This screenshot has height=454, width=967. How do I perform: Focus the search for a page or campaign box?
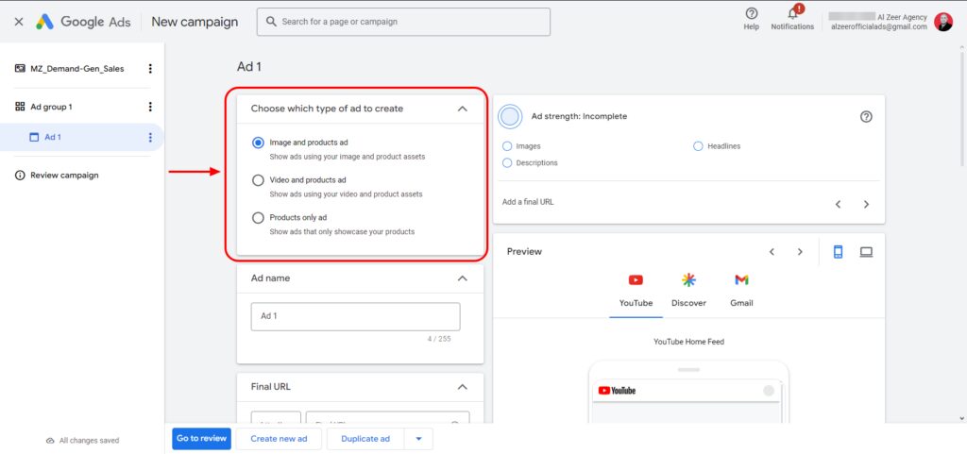click(403, 22)
